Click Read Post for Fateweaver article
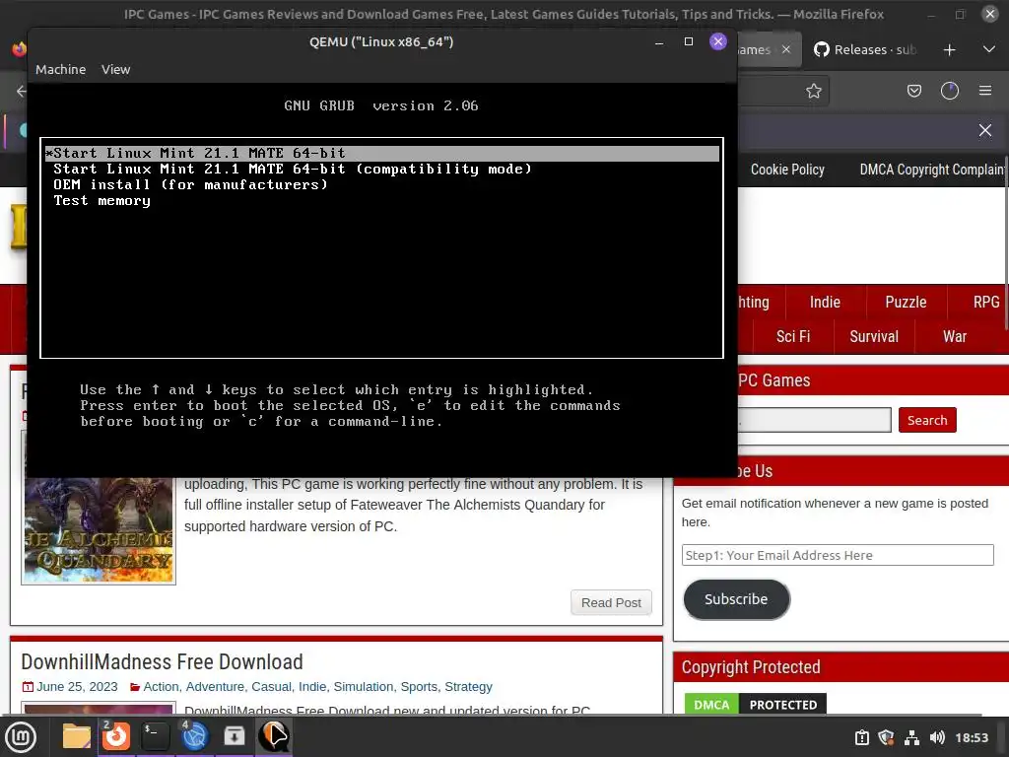The image size is (1009, 757). 611,602
